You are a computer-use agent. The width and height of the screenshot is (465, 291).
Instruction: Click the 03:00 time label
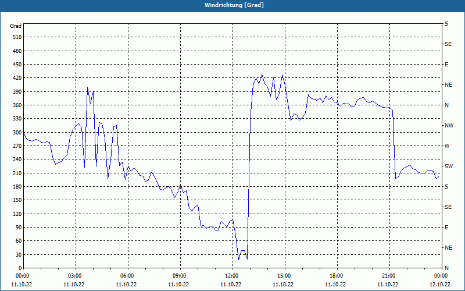click(76, 276)
